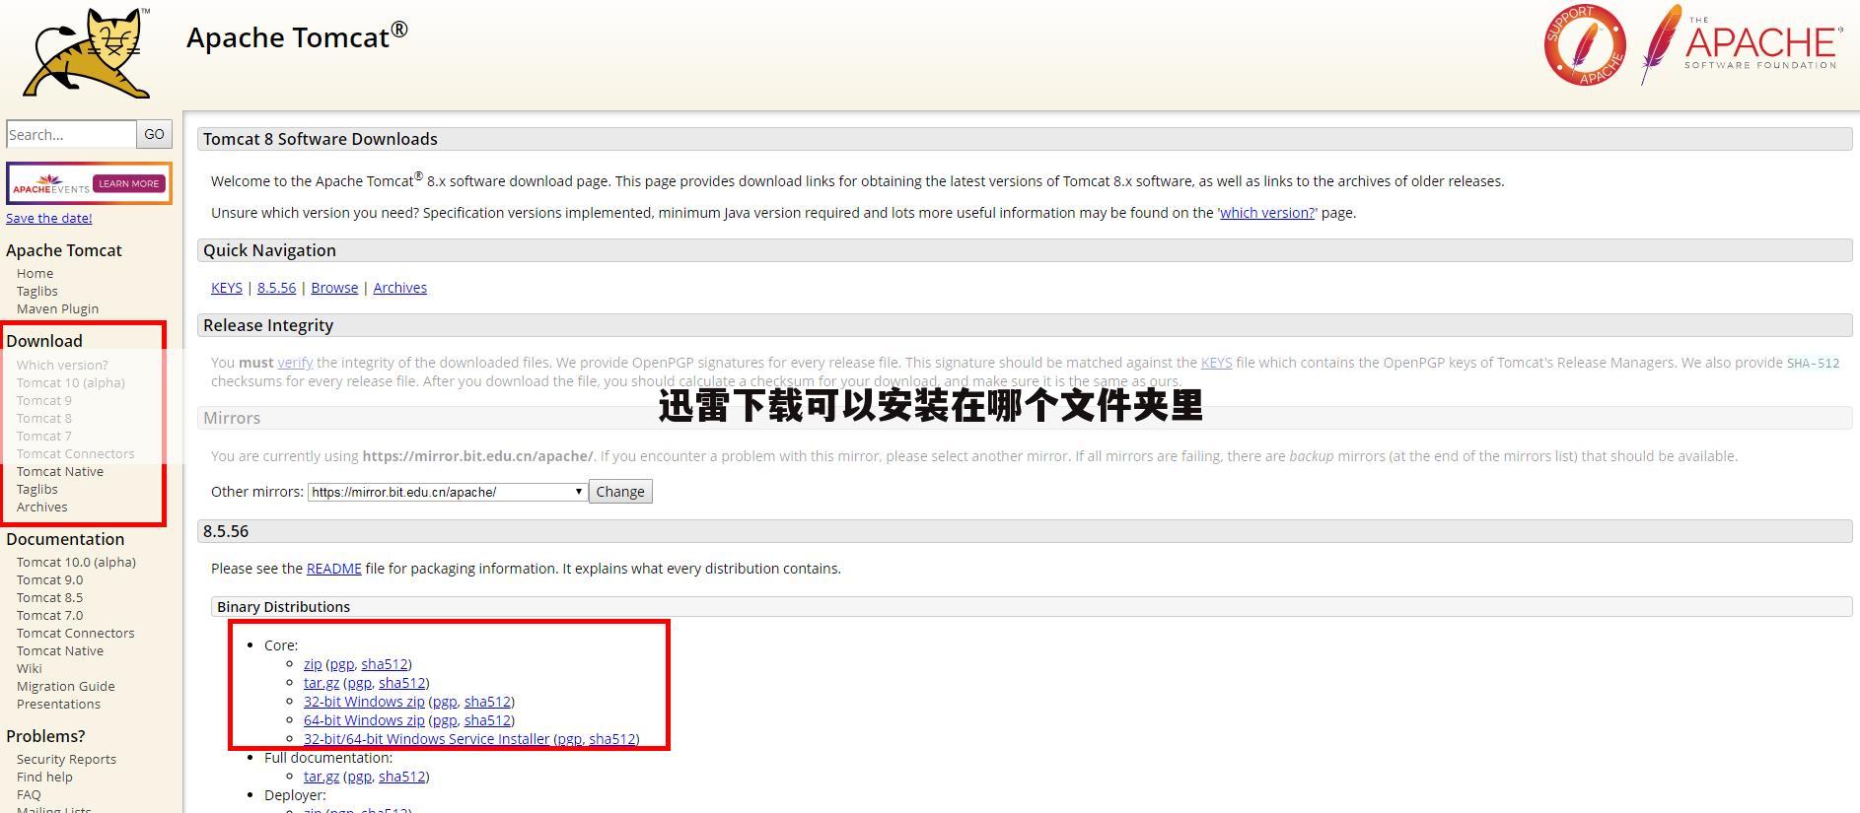This screenshot has height=813, width=1860.
Task: Open the pgp link for Full documentation
Action: (x=359, y=777)
